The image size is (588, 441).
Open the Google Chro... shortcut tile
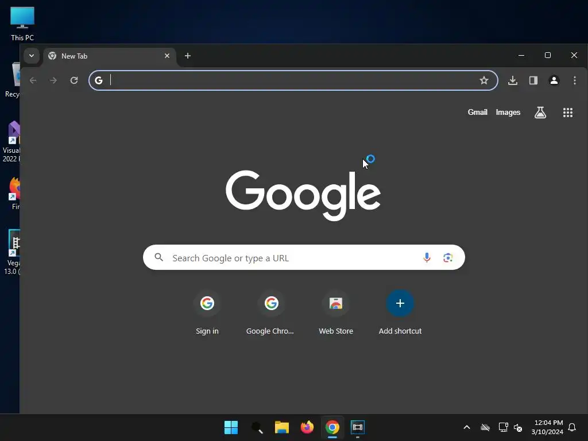click(271, 313)
